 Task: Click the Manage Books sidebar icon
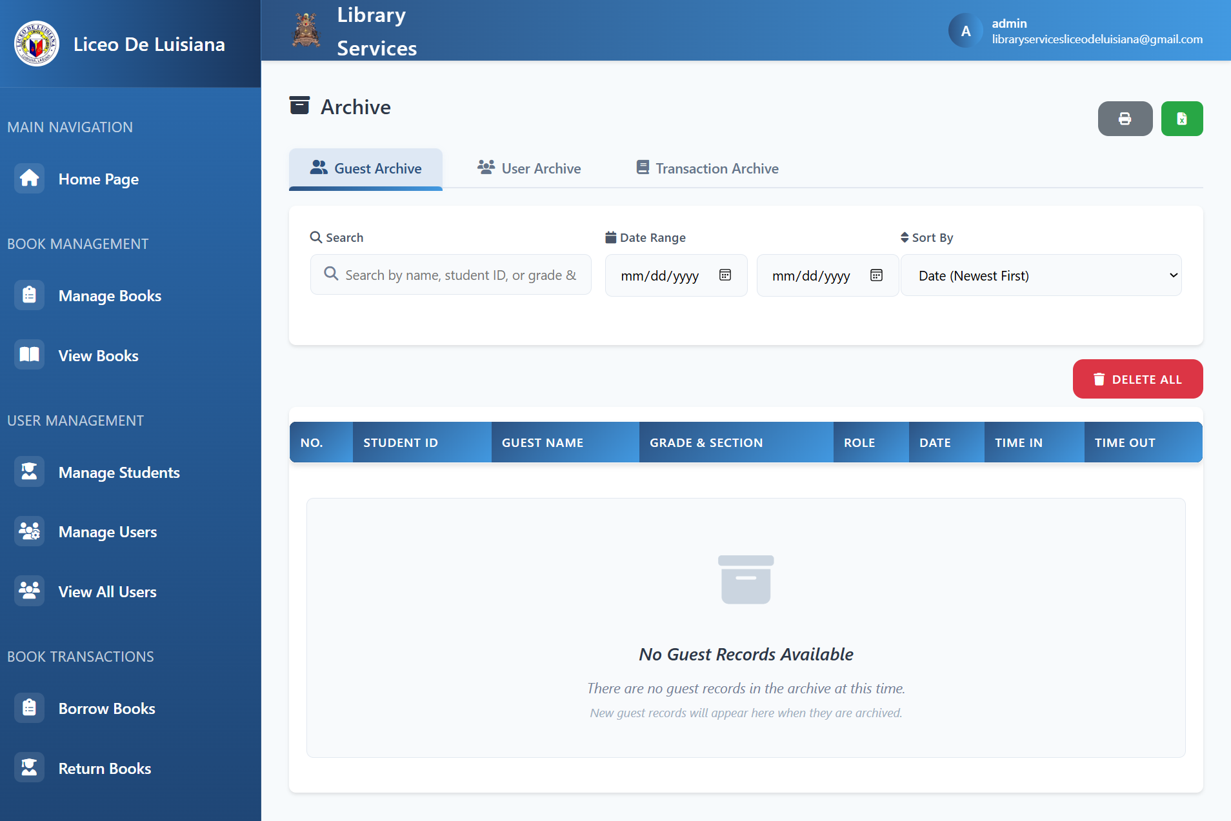pyautogui.click(x=28, y=295)
